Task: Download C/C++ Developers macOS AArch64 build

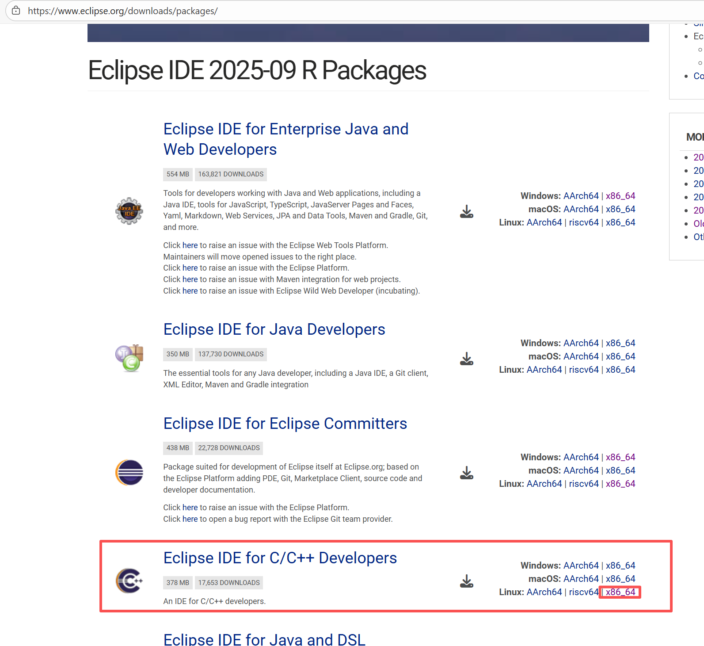Action: pos(581,579)
